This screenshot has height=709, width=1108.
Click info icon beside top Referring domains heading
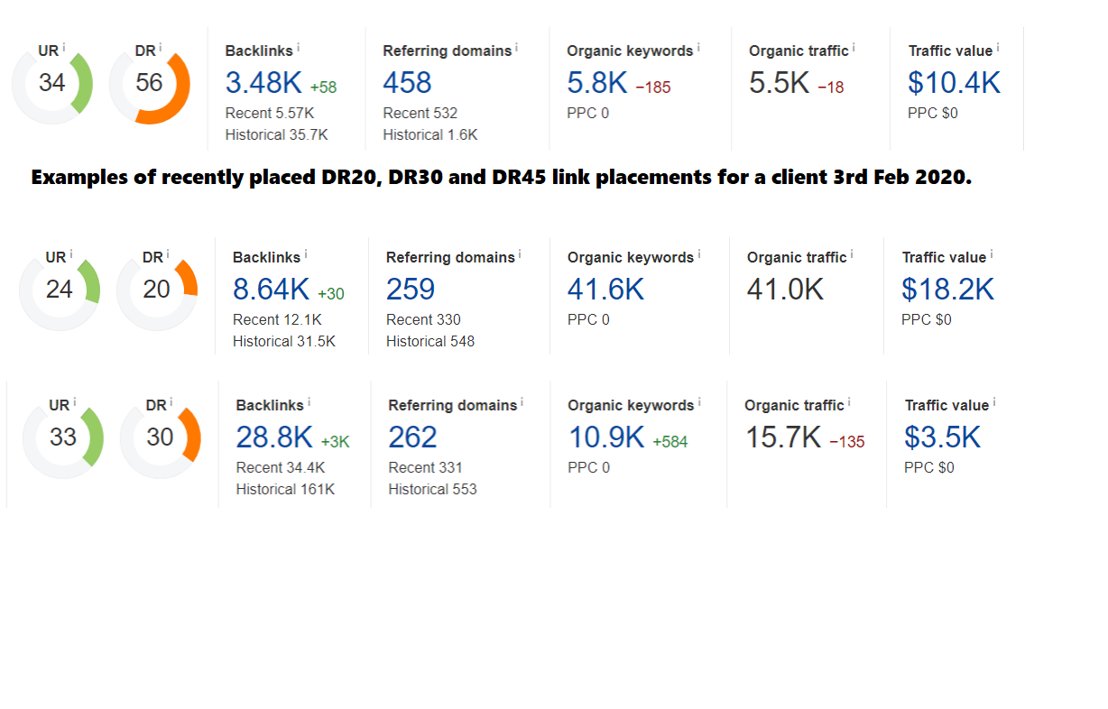coord(520,48)
